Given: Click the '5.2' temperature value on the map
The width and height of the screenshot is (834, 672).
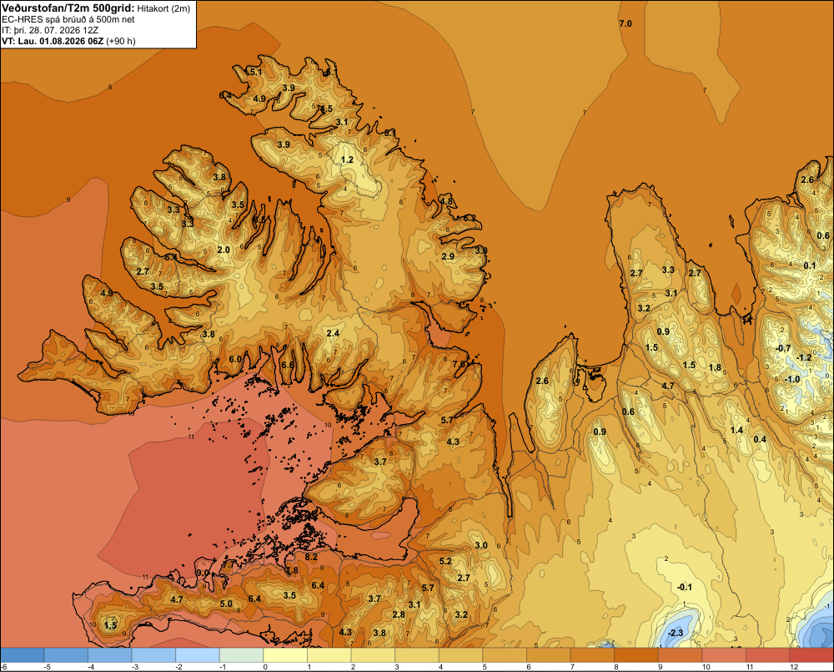Looking at the screenshot, I should (445, 561).
